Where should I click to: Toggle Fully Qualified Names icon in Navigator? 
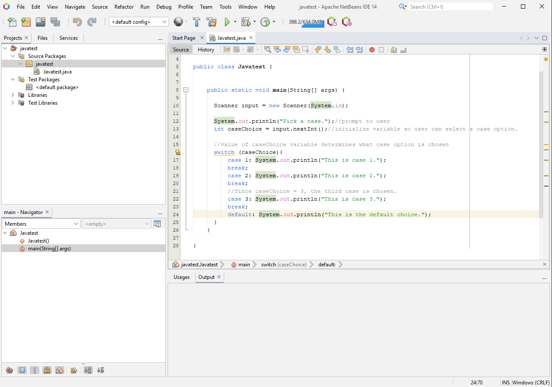74,370
